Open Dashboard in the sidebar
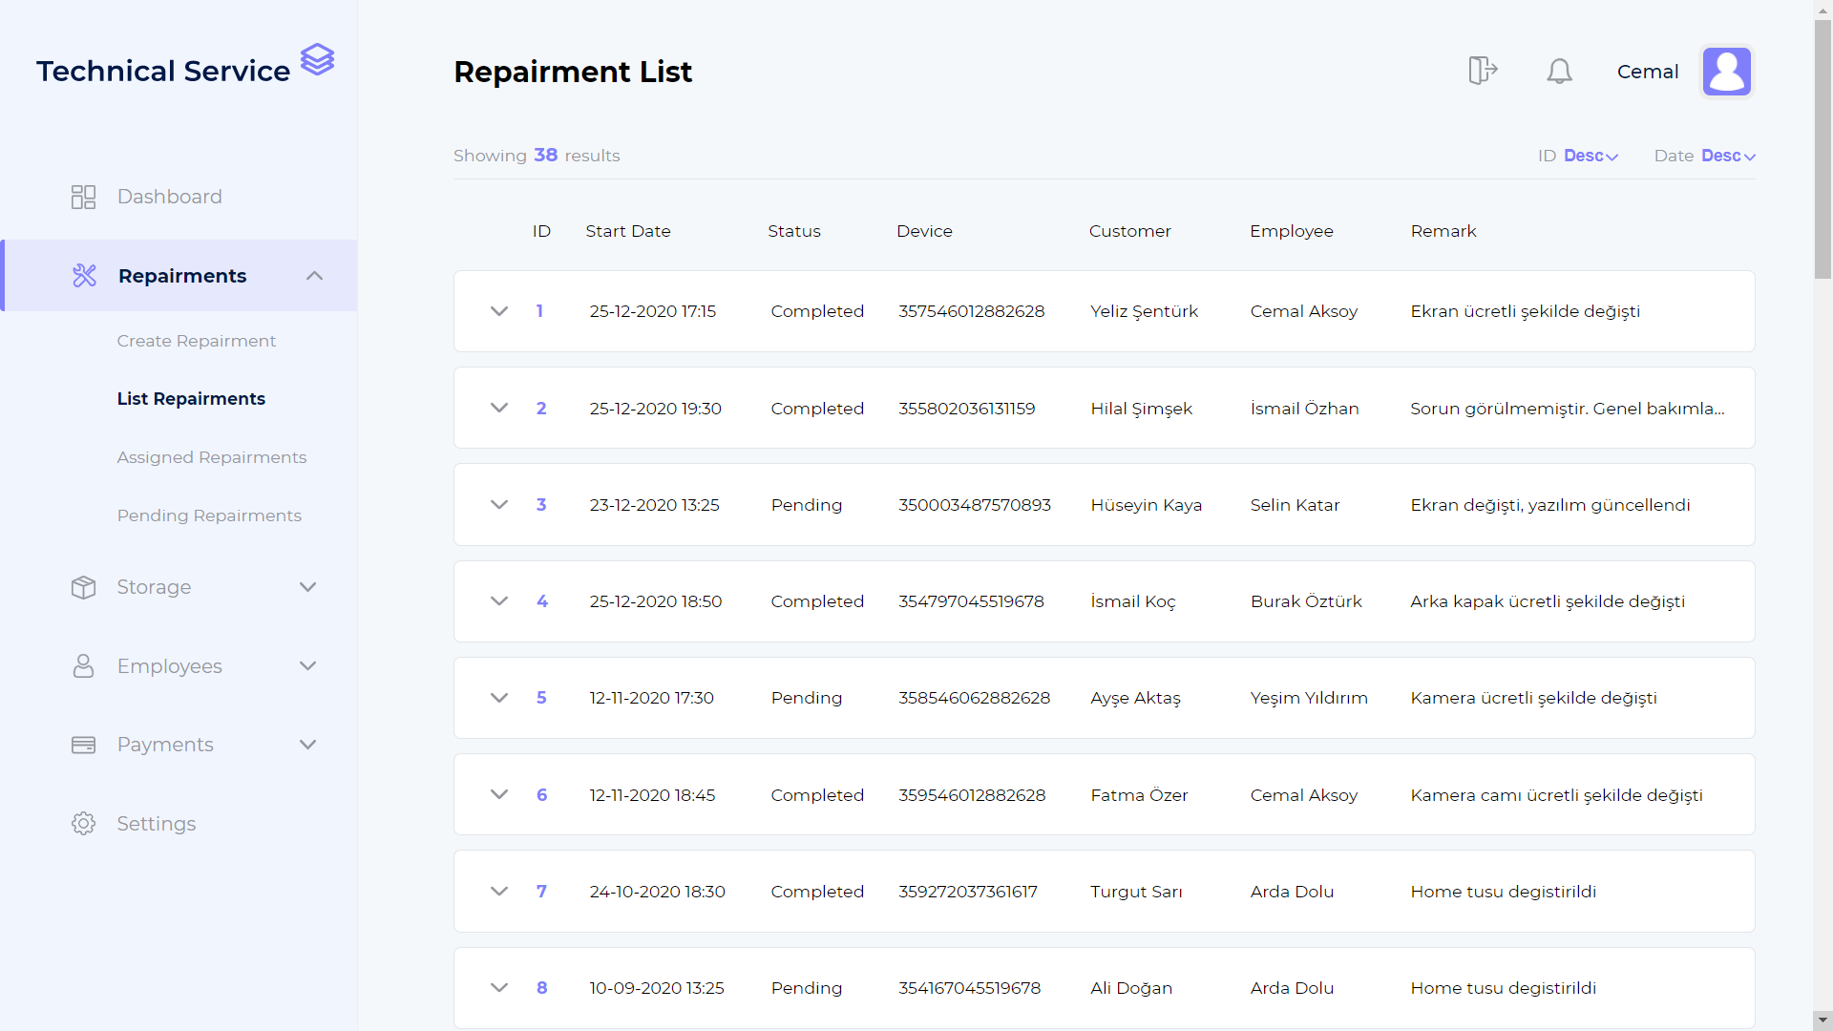This screenshot has height=1031, width=1833. (x=169, y=197)
